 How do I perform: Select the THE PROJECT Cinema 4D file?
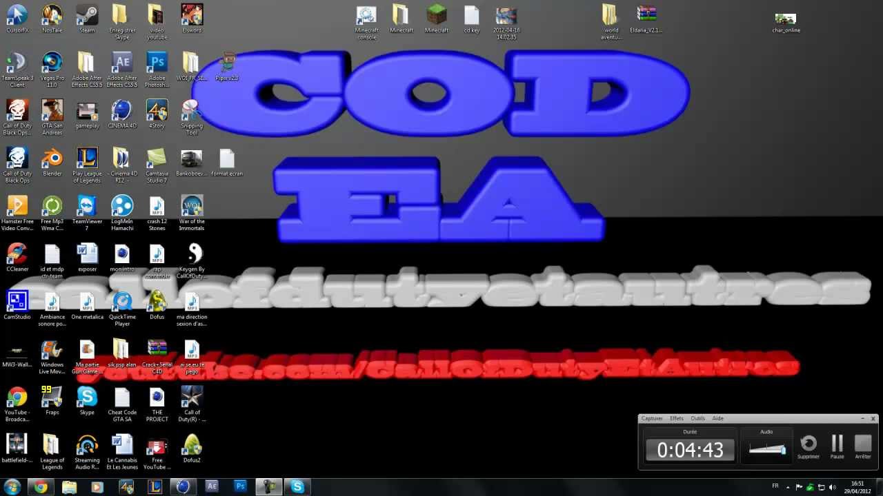(157, 403)
